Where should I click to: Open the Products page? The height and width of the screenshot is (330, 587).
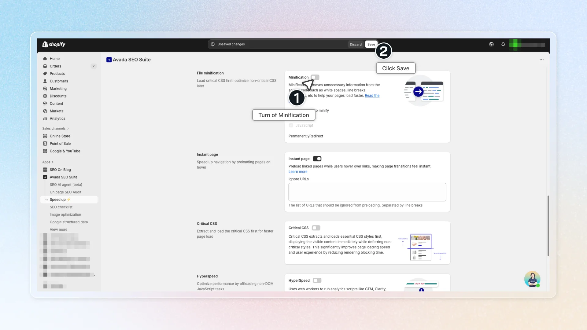pyautogui.click(x=57, y=74)
